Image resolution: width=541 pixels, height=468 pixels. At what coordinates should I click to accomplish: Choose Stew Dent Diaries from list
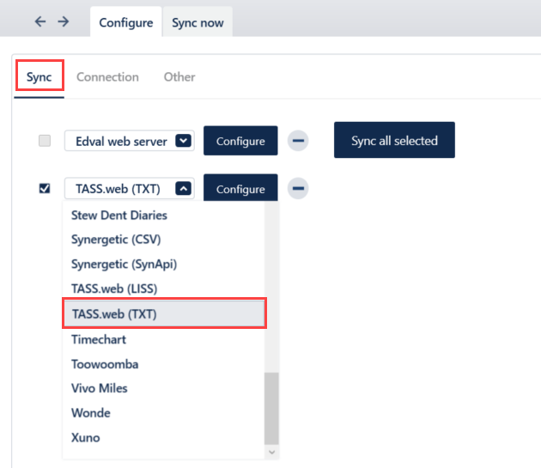click(163, 215)
